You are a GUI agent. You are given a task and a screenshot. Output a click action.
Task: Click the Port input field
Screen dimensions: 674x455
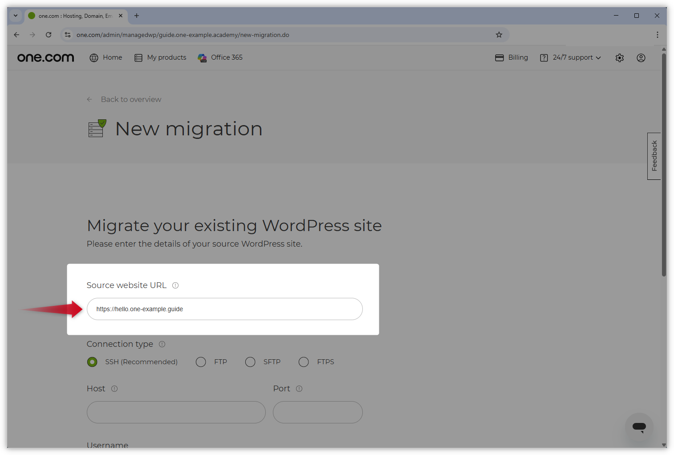[x=318, y=412]
